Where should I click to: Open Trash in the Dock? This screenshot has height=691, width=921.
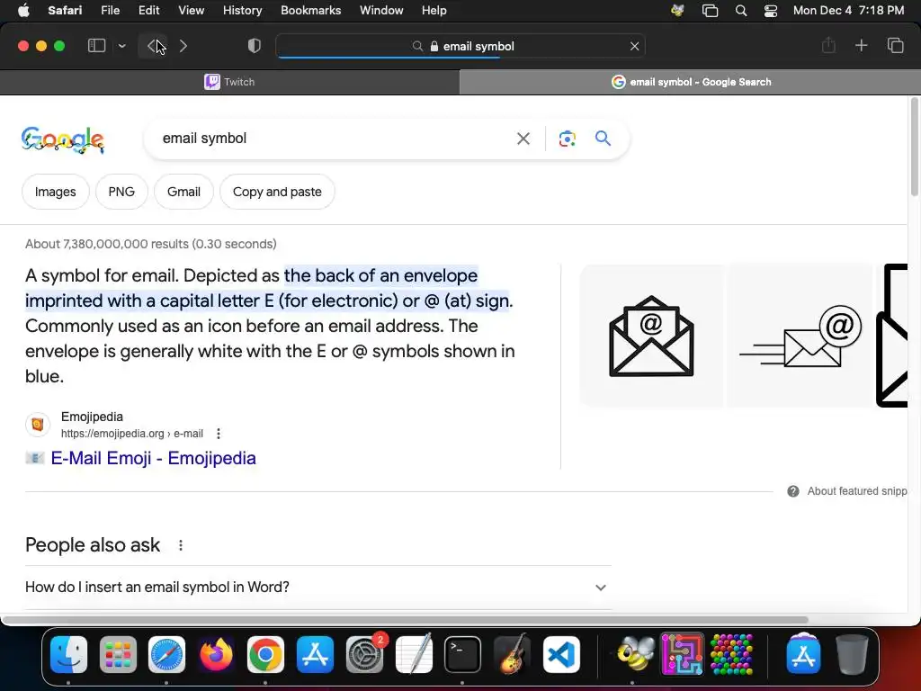pyautogui.click(x=852, y=654)
